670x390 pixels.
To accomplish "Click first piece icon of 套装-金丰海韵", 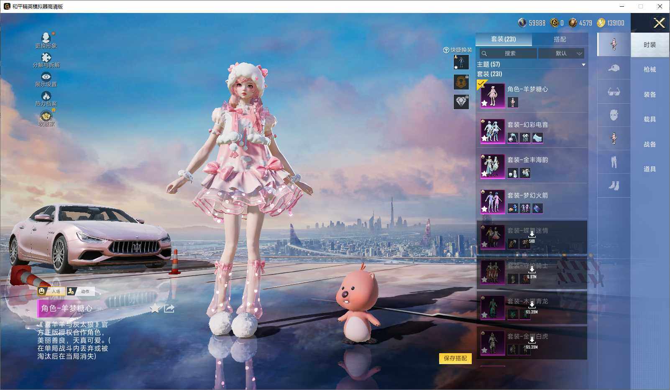I will 513,173.
